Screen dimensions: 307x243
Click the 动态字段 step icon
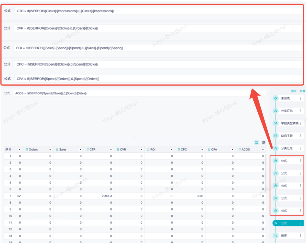[x=276, y=136]
